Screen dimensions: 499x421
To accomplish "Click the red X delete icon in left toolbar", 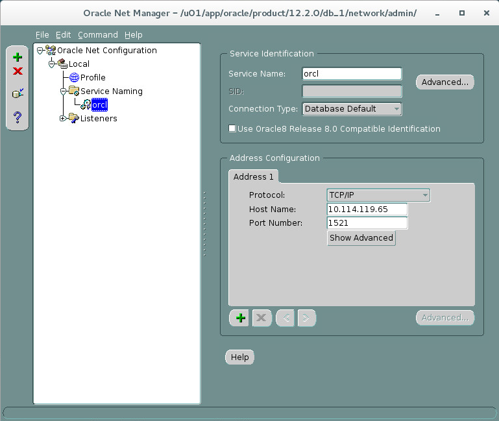I will click(18, 71).
